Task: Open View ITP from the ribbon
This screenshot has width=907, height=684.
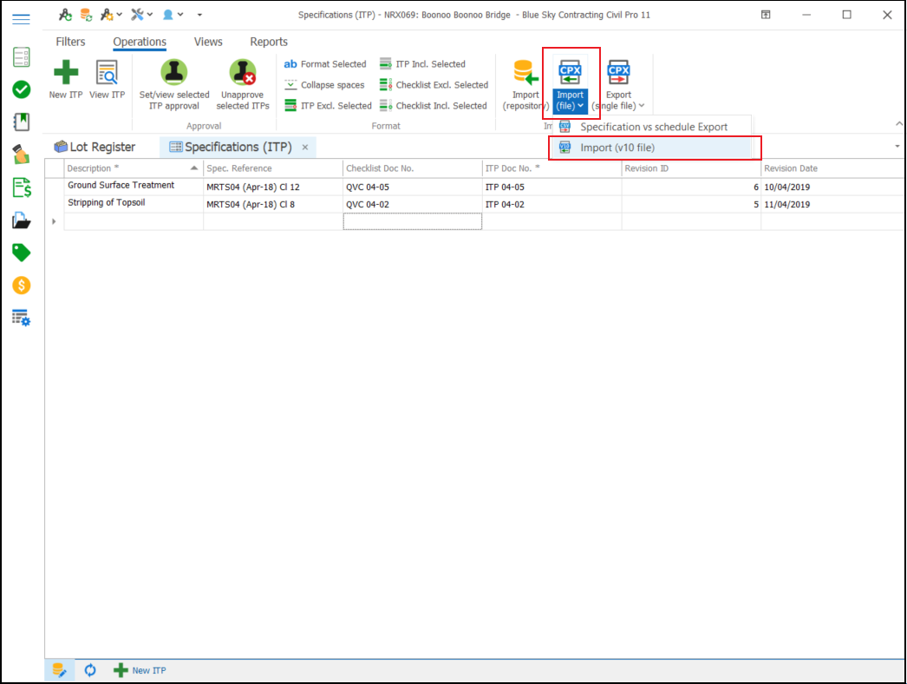Action: coord(107,73)
